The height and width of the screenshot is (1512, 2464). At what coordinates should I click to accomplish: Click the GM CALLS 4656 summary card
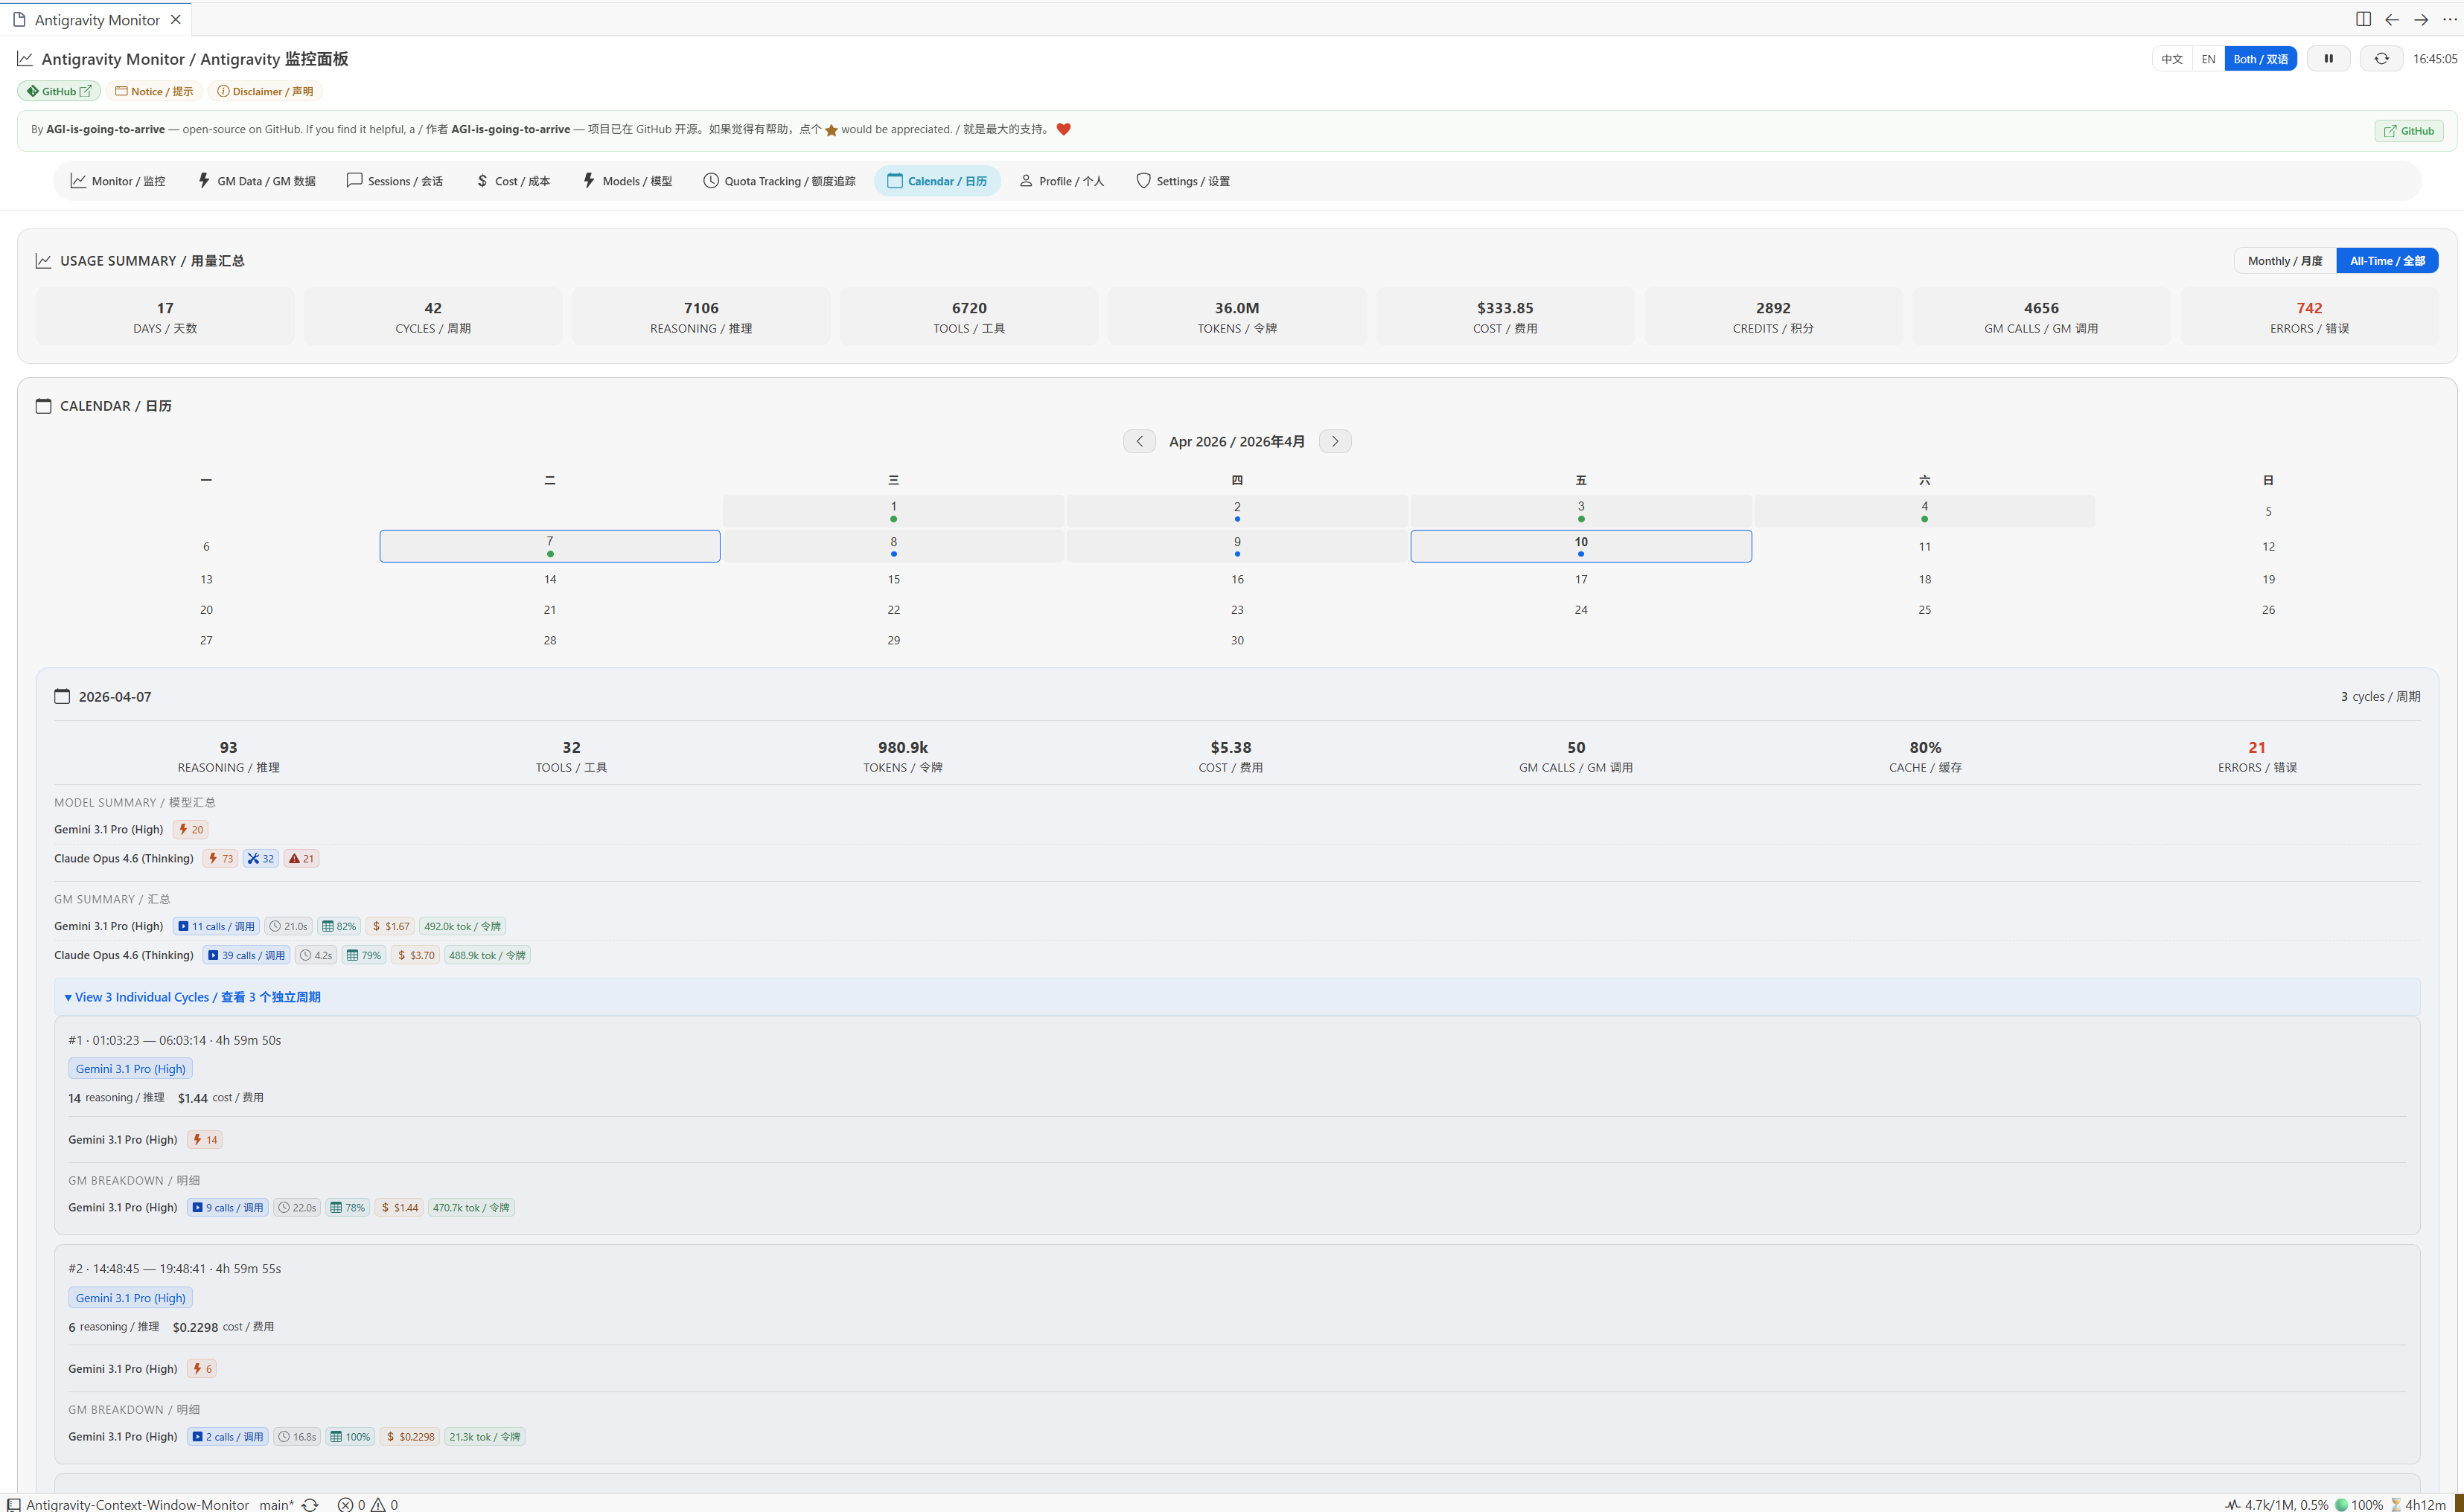[2041, 317]
